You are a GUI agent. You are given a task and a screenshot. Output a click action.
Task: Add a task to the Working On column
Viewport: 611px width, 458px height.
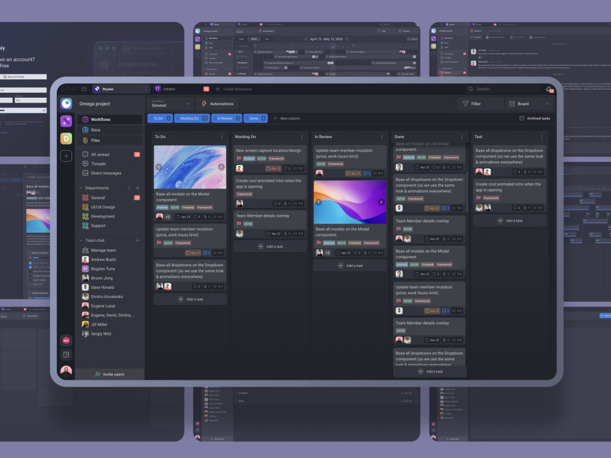[270, 247]
